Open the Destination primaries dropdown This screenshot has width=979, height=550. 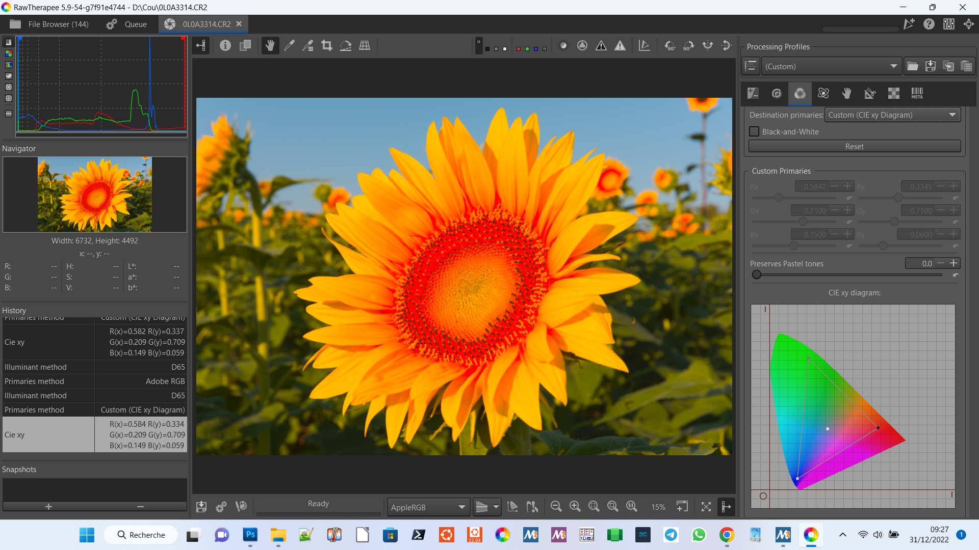pos(892,115)
